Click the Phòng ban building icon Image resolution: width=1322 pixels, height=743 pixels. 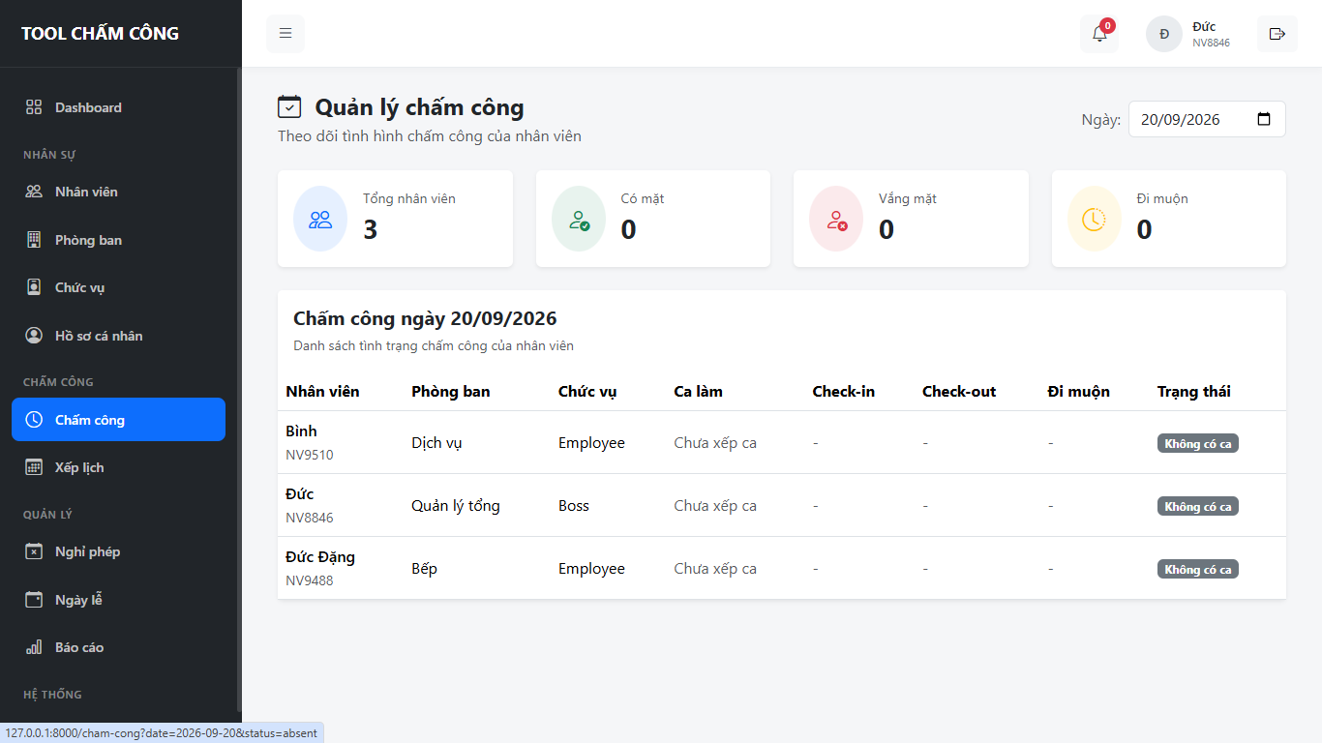34,240
